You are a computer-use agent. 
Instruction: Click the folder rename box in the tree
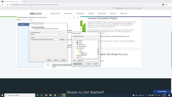pos(83,53)
